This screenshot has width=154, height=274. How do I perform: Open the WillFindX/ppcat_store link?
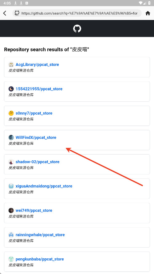36,137
